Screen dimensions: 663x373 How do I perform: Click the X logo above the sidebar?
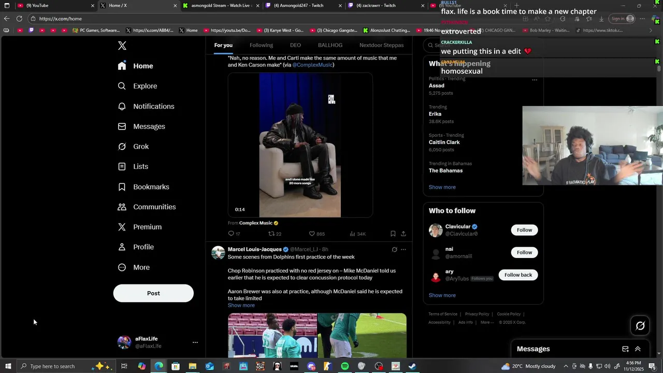click(x=122, y=46)
